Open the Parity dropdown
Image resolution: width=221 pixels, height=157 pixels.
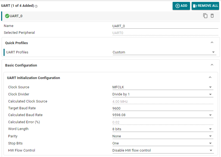[x=163, y=136]
